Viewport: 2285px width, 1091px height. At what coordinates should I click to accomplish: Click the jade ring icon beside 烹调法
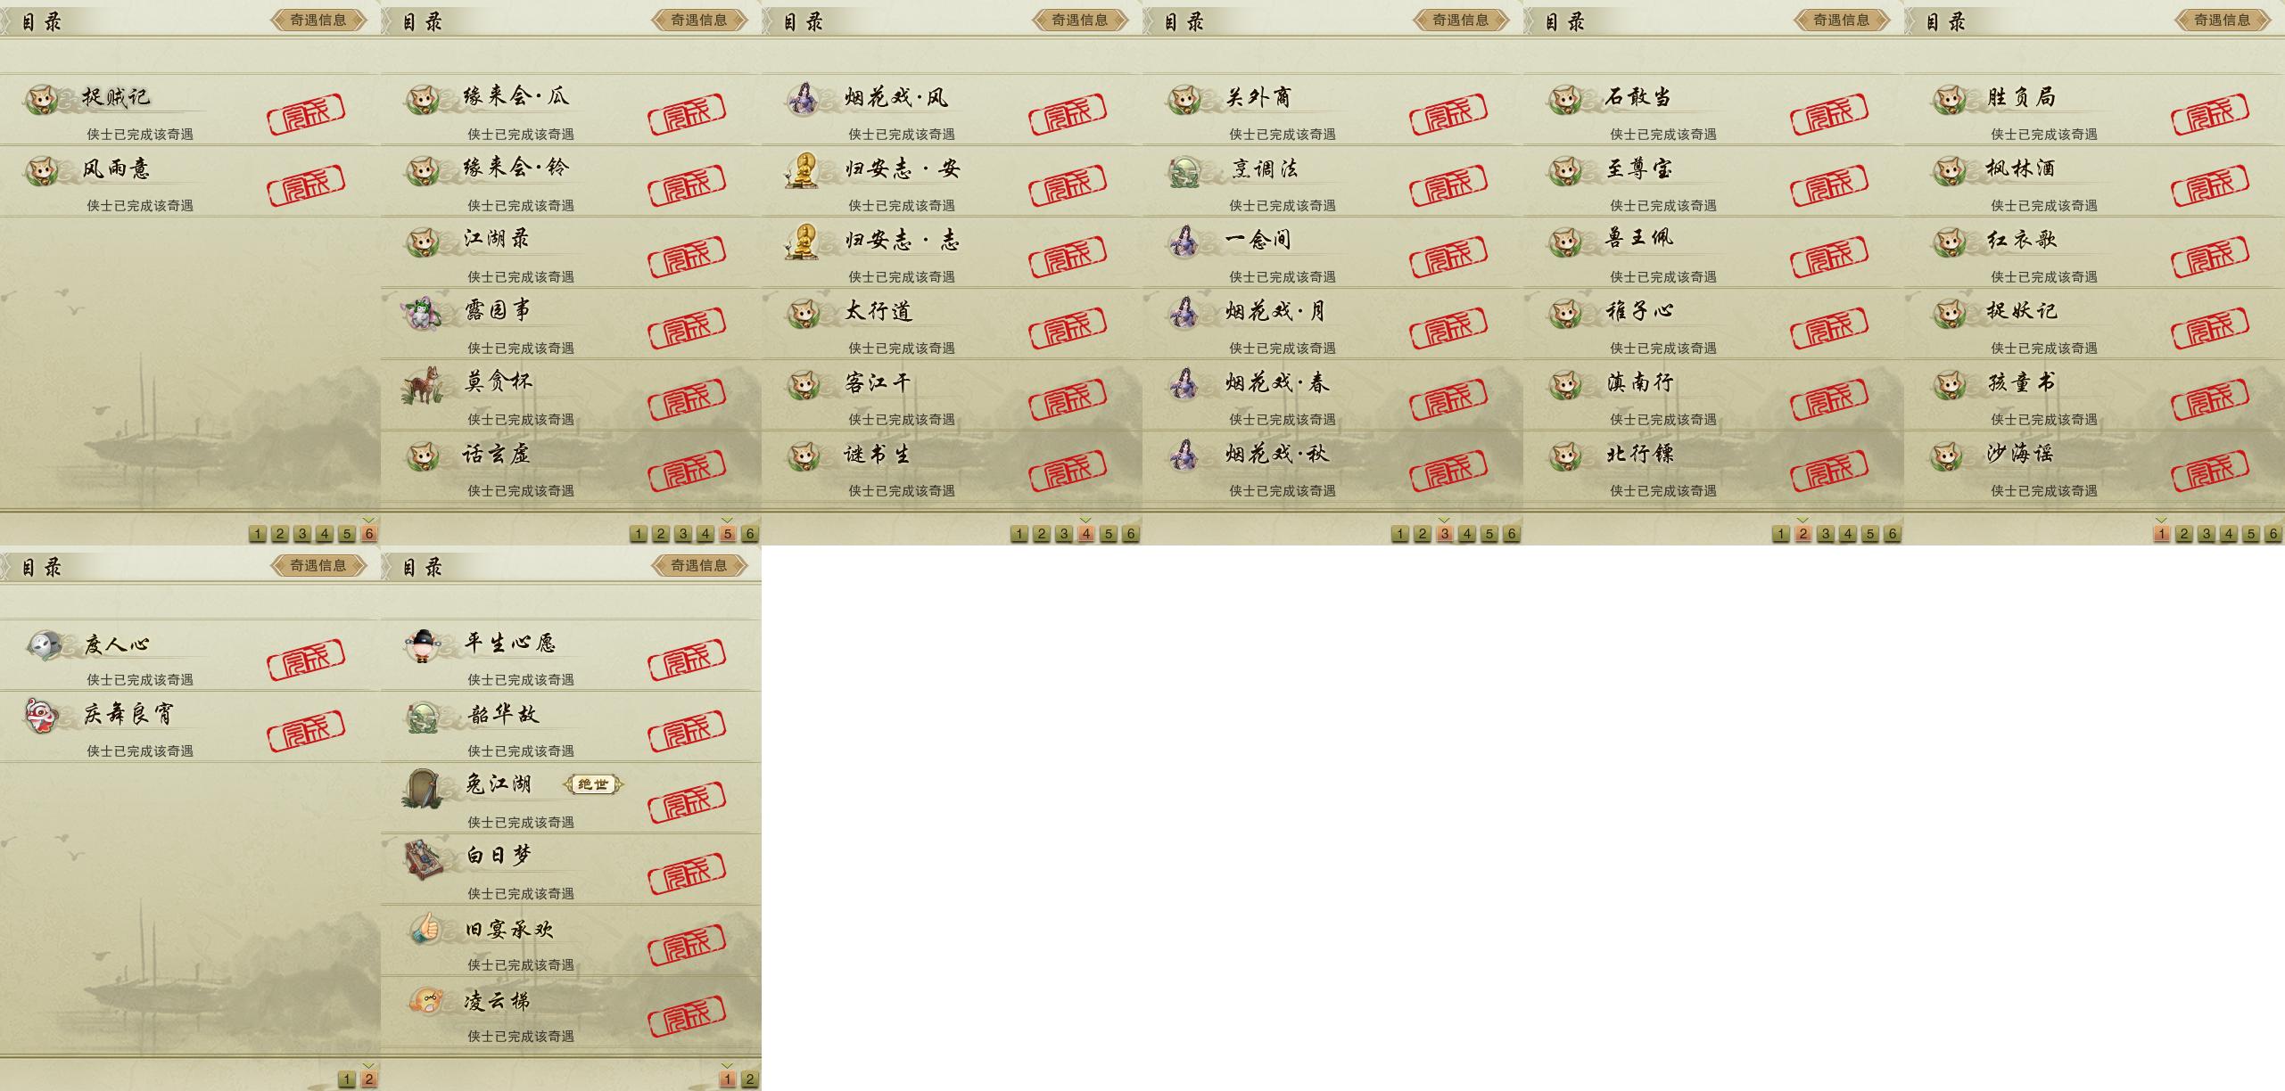1185,170
